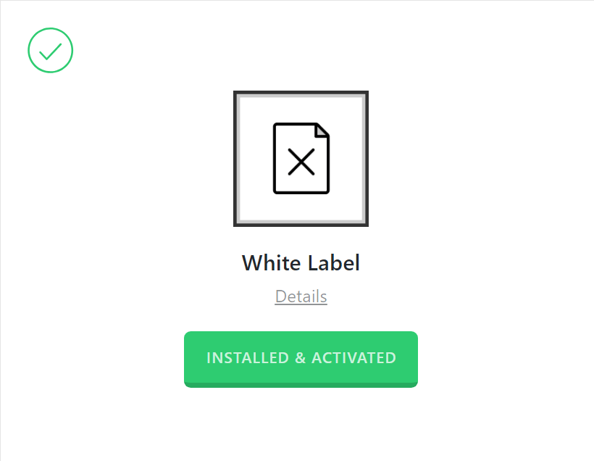Open White Label plugin details page

click(x=301, y=296)
